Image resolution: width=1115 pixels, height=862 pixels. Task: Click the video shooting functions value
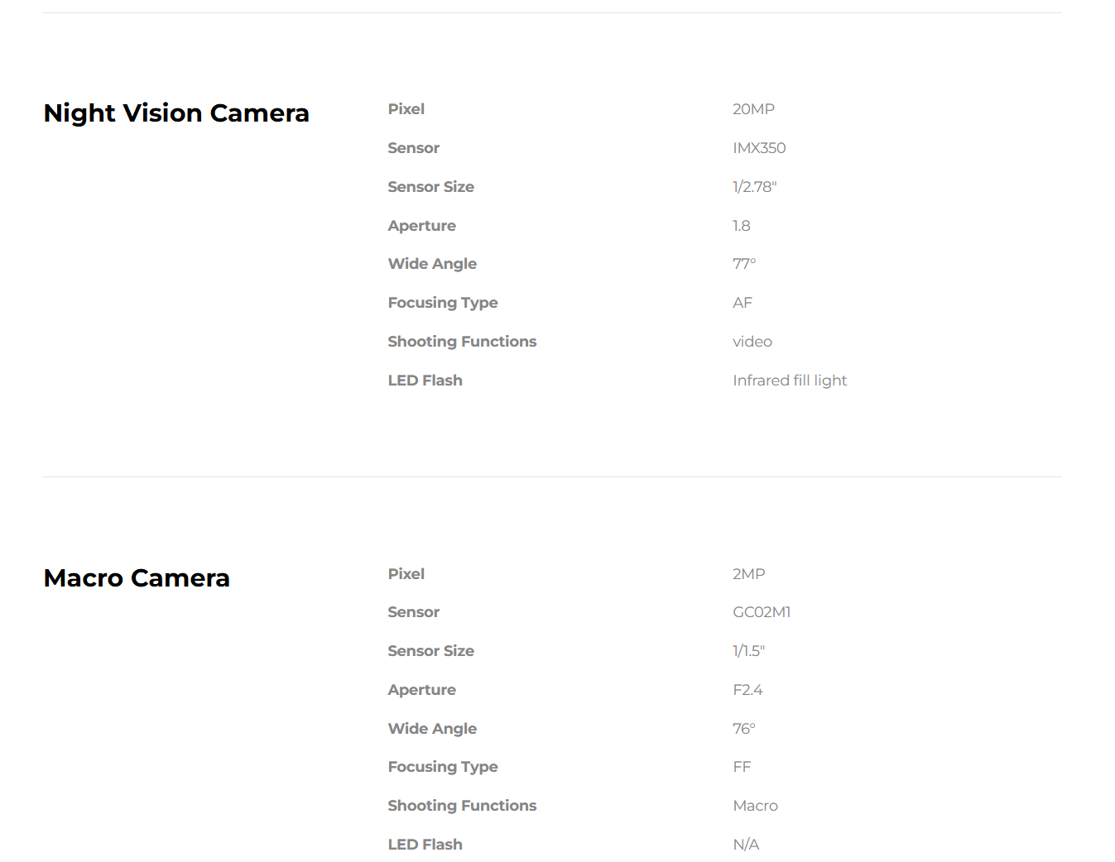pos(752,342)
